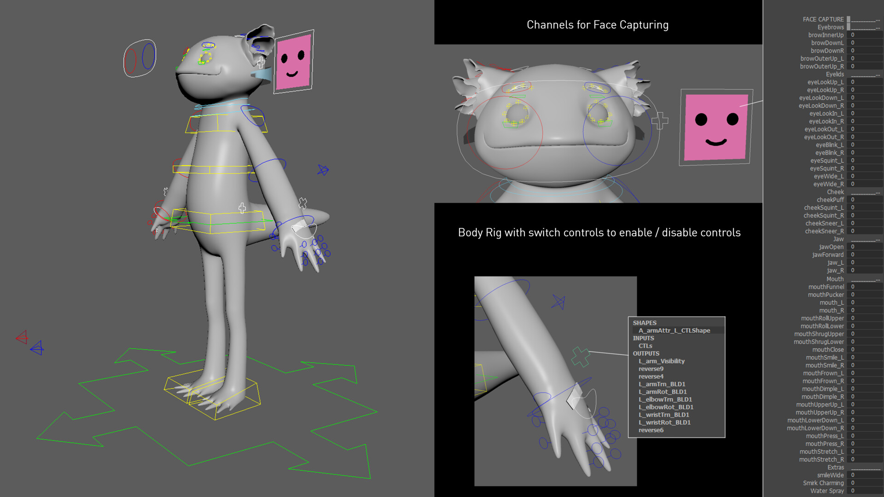Select the white plus control above the shoulder
The image size is (884, 497).
point(242,207)
